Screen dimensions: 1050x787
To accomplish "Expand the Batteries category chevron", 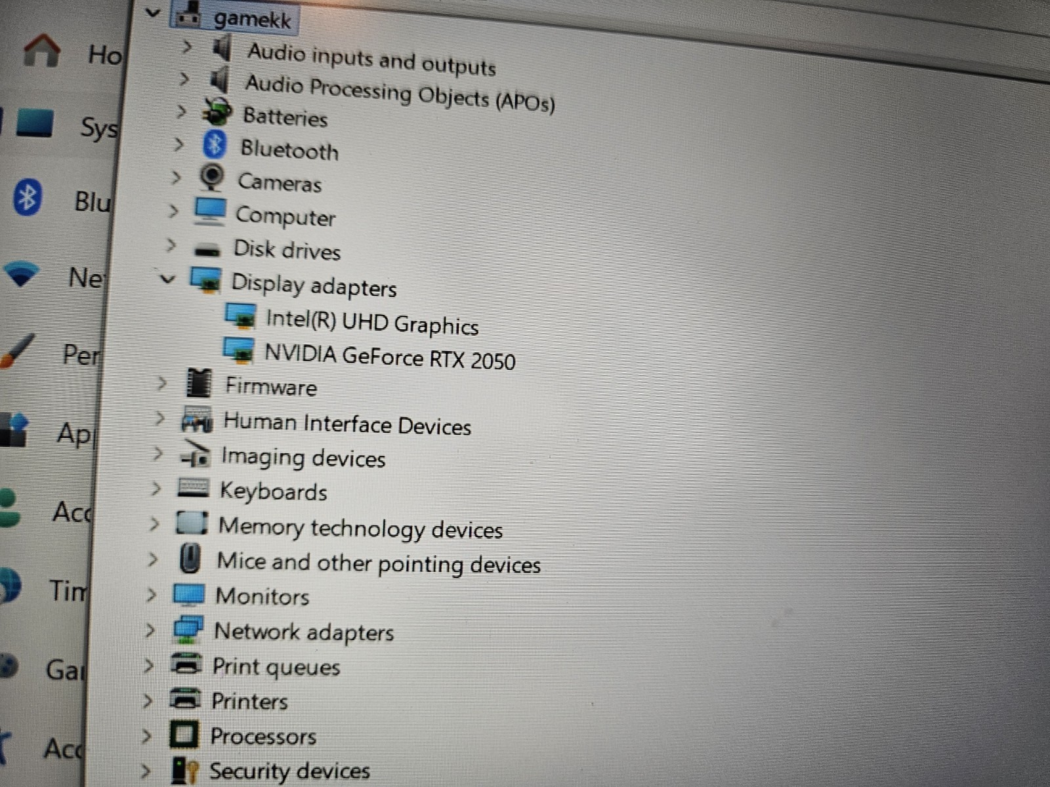I will click(182, 112).
